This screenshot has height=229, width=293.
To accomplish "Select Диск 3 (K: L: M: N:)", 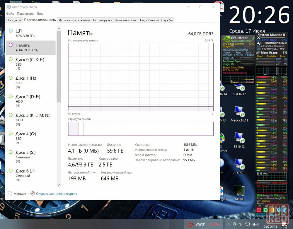I will pos(31,119).
